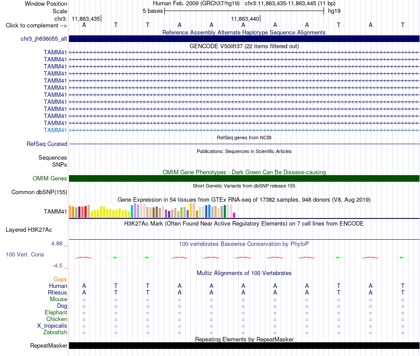Screen dimensions: 420x356
Task: Select the X_tropicalis species label
Action: click(x=52, y=326)
